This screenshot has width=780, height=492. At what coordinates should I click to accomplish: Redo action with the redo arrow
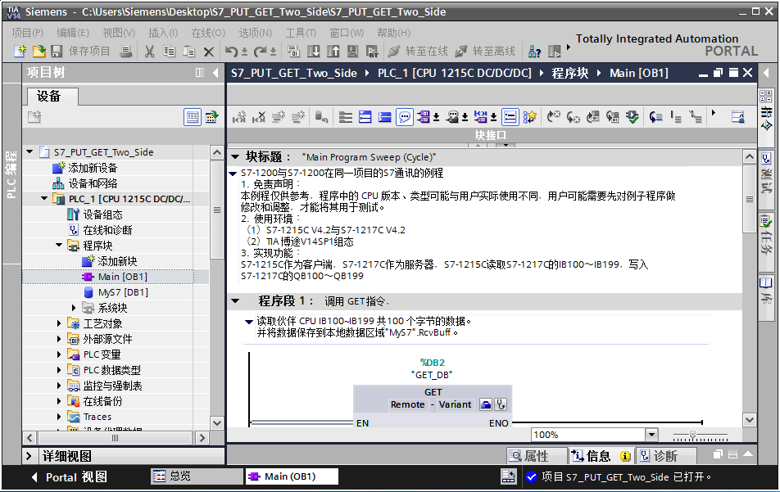coord(261,51)
